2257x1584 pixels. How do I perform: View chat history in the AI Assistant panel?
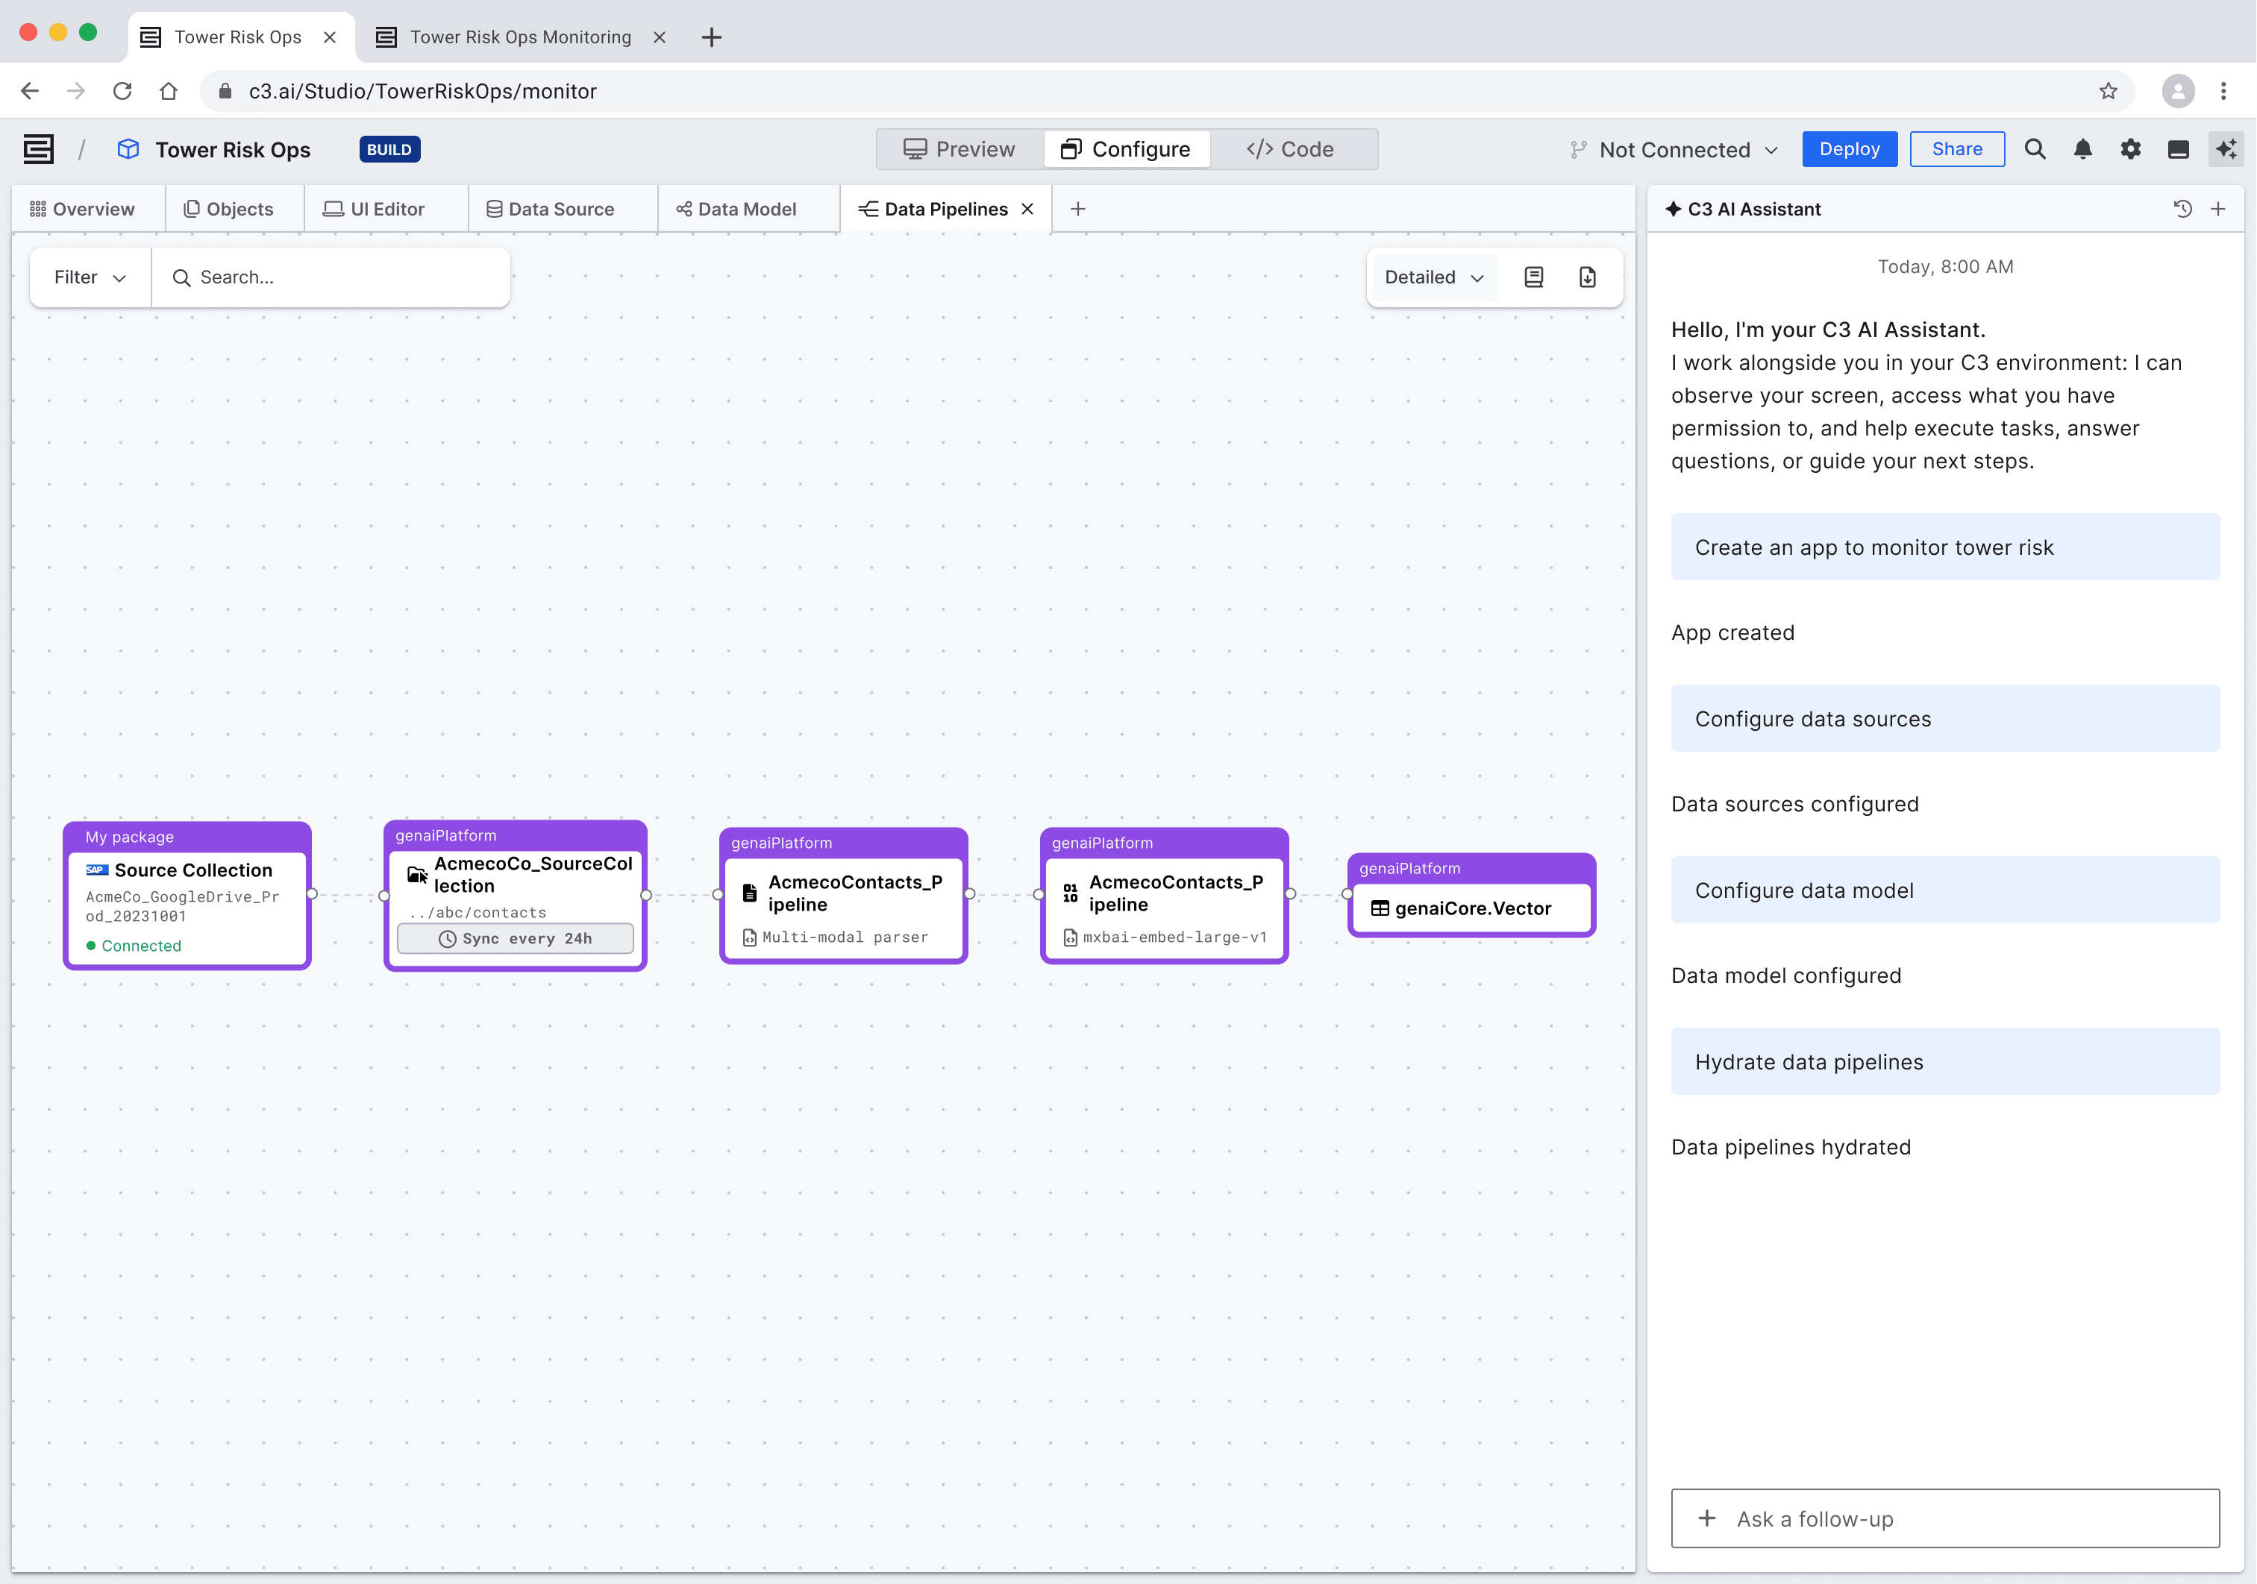2182,208
